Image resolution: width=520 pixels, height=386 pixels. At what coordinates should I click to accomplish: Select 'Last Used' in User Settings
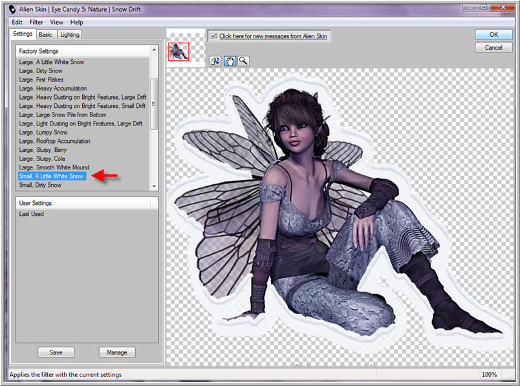tap(32, 214)
